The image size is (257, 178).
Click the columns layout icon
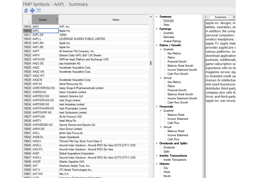39,11
